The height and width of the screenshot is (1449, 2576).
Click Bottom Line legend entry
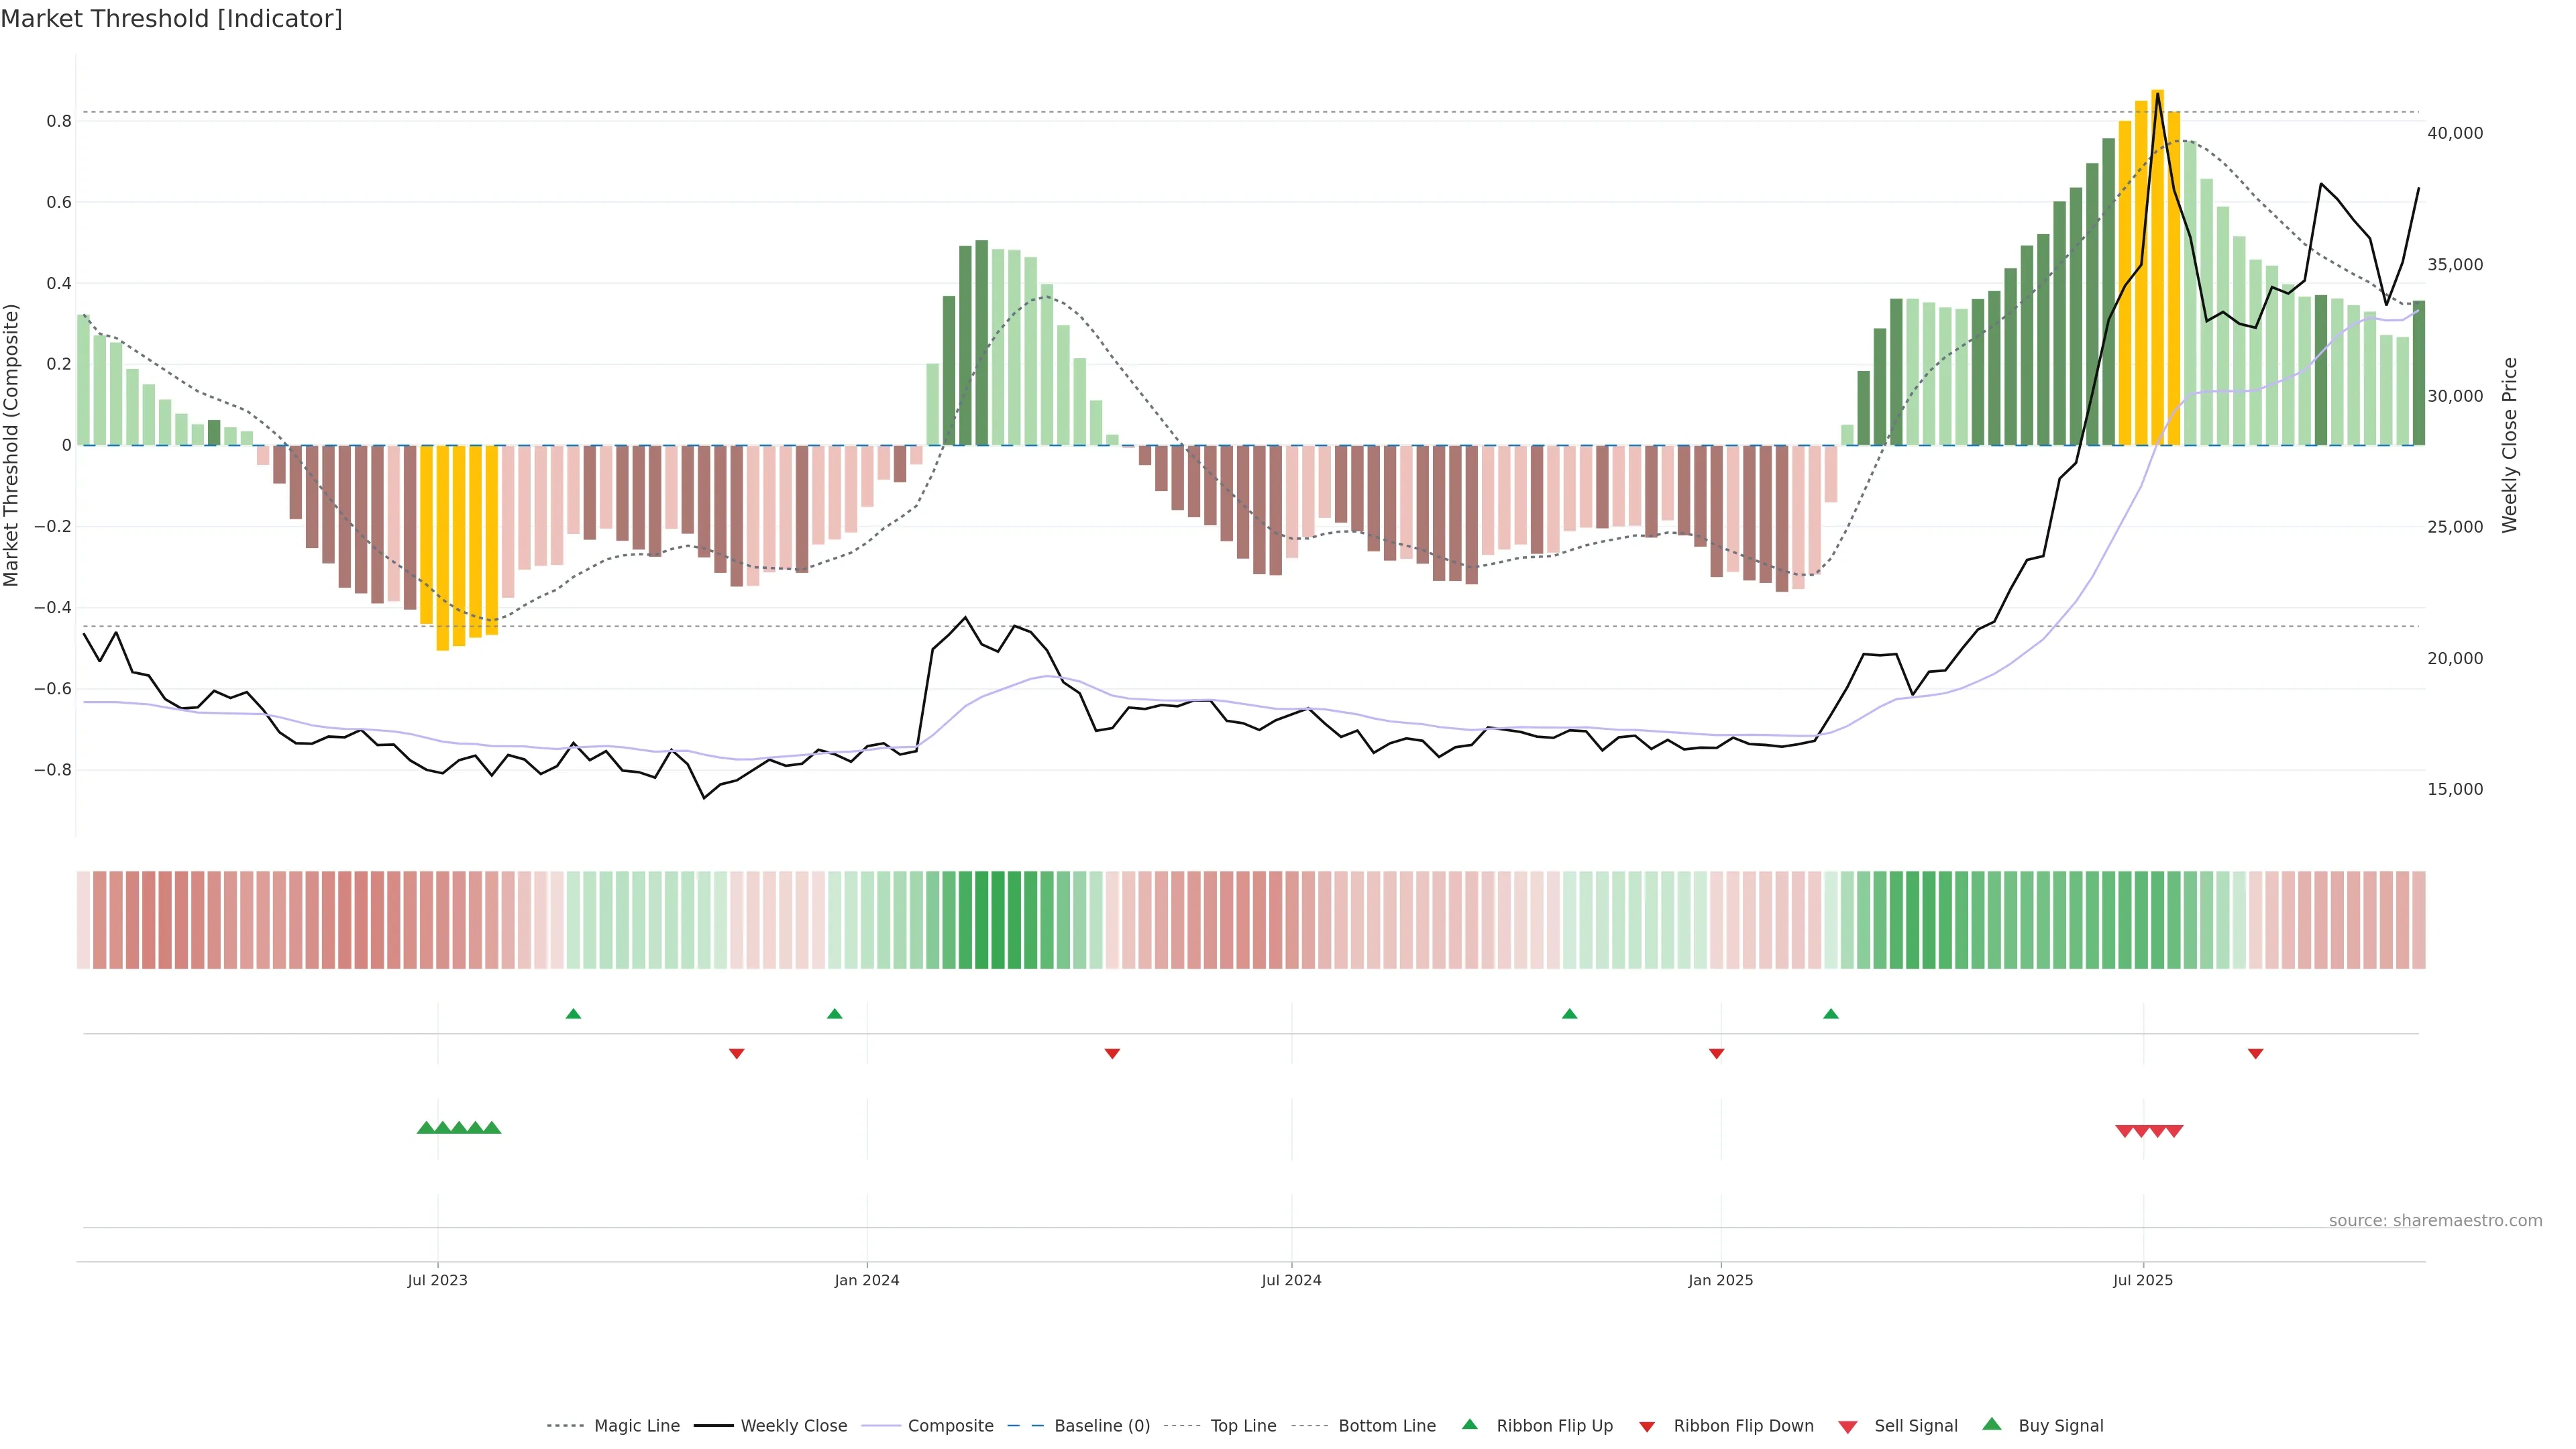(1386, 1425)
